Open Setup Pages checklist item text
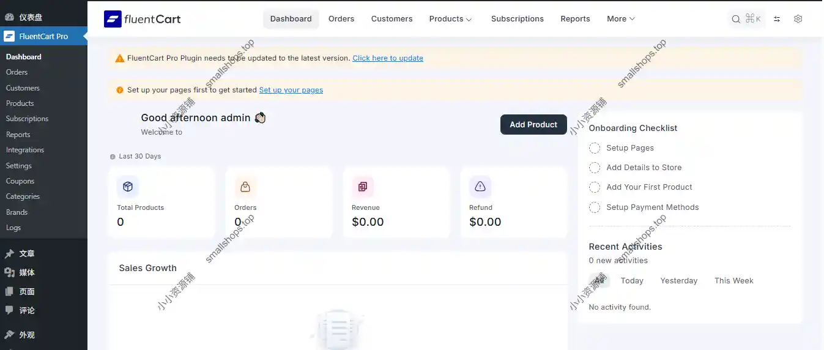Screen dimensions: 824x350 pyautogui.click(x=630, y=148)
